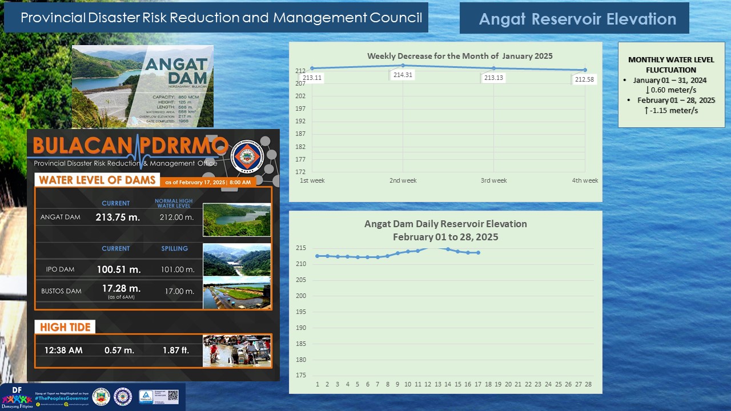This screenshot has width=731, height=411.
Task: Click the Damayang Filipino DF logo
Action: 17,397
